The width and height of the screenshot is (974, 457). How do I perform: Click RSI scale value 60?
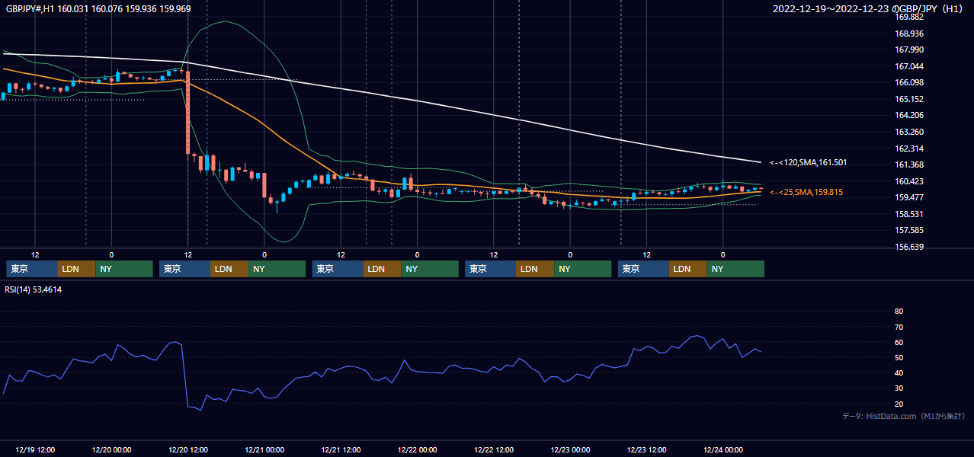899,342
